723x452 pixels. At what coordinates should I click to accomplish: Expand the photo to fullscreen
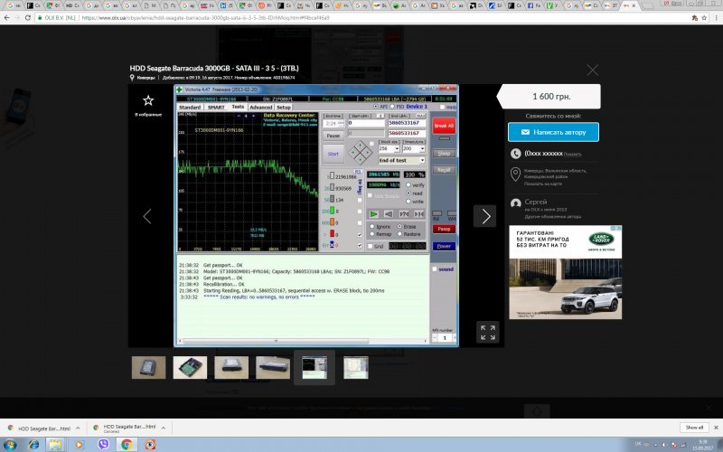click(x=486, y=332)
